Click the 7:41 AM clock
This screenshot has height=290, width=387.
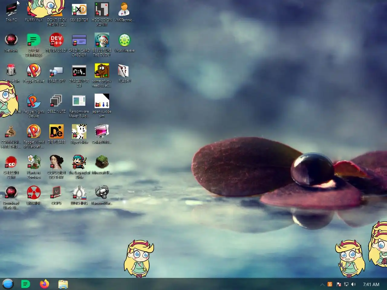371,284
